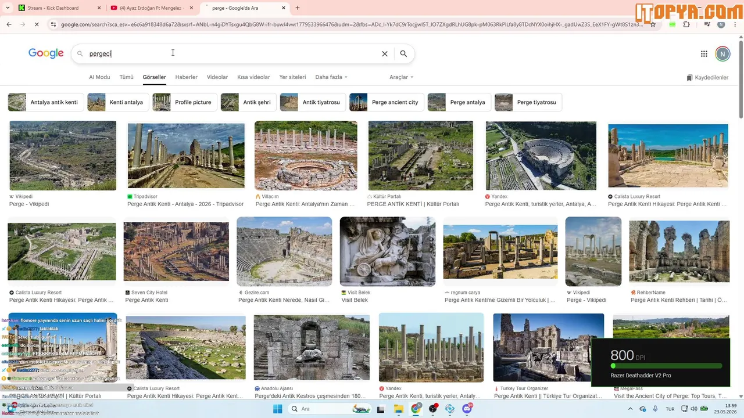Open the Google account avatar
Viewport: 744px width, 418px height.
pos(722,54)
